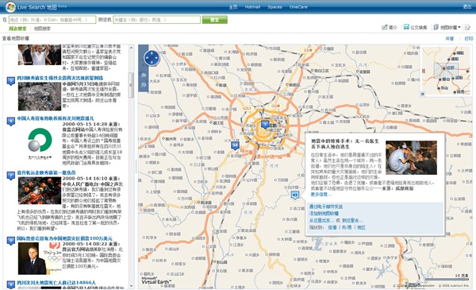Screen dimensions: 476x290
Task: Click map pushpin numbered 34
Action: click(x=235, y=145)
